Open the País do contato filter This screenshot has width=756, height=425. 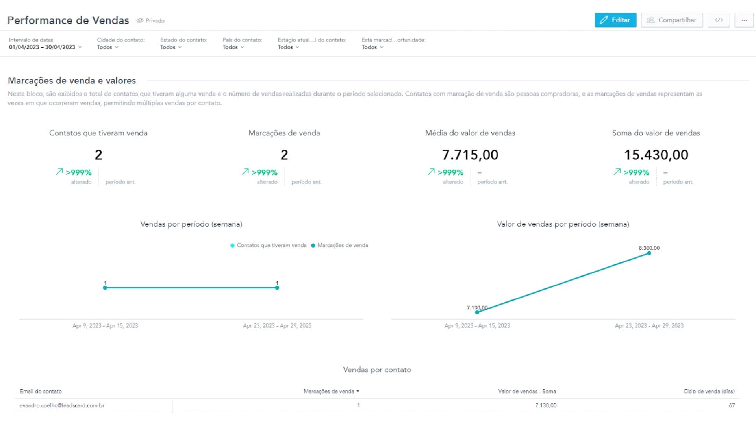click(233, 47)
